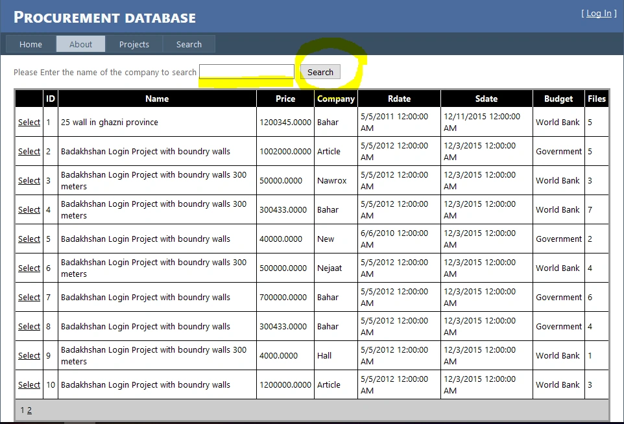Focus the company name search field
Viewport: 624px width, 424px height.
tap(246, 72)
